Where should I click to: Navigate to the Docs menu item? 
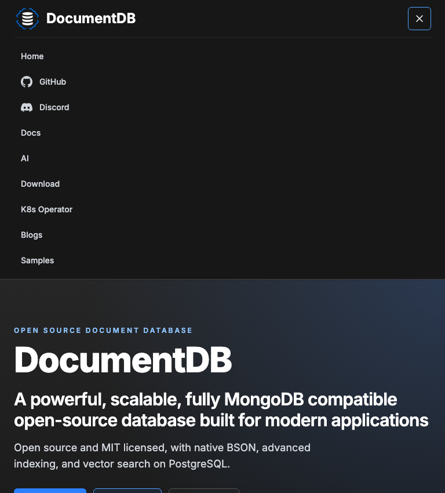pos(31,133)
